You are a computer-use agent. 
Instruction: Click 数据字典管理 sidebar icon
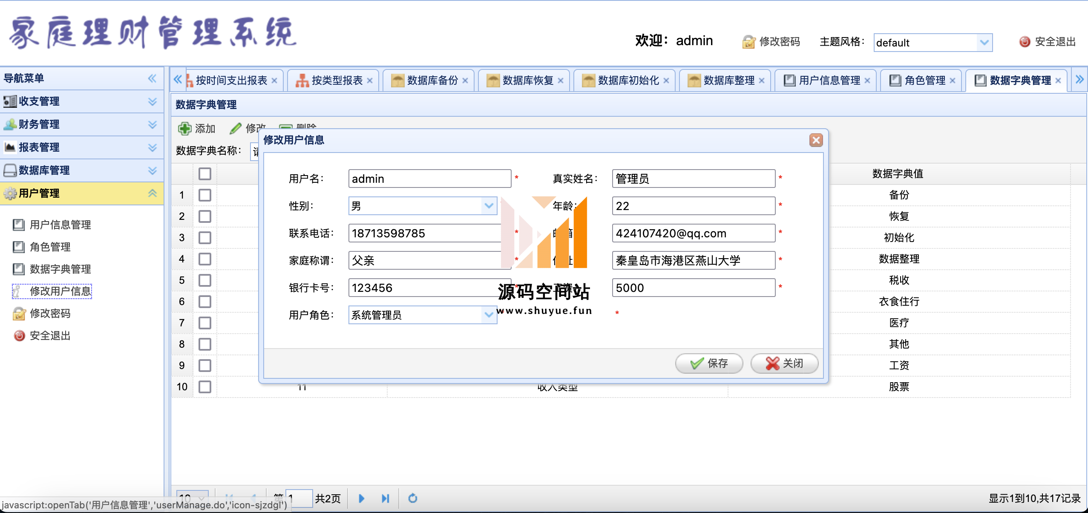point(18,269)
